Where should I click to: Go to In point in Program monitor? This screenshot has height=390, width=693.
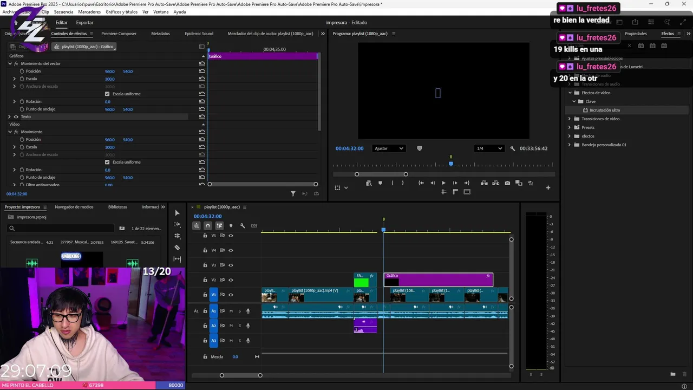(421, 183)
